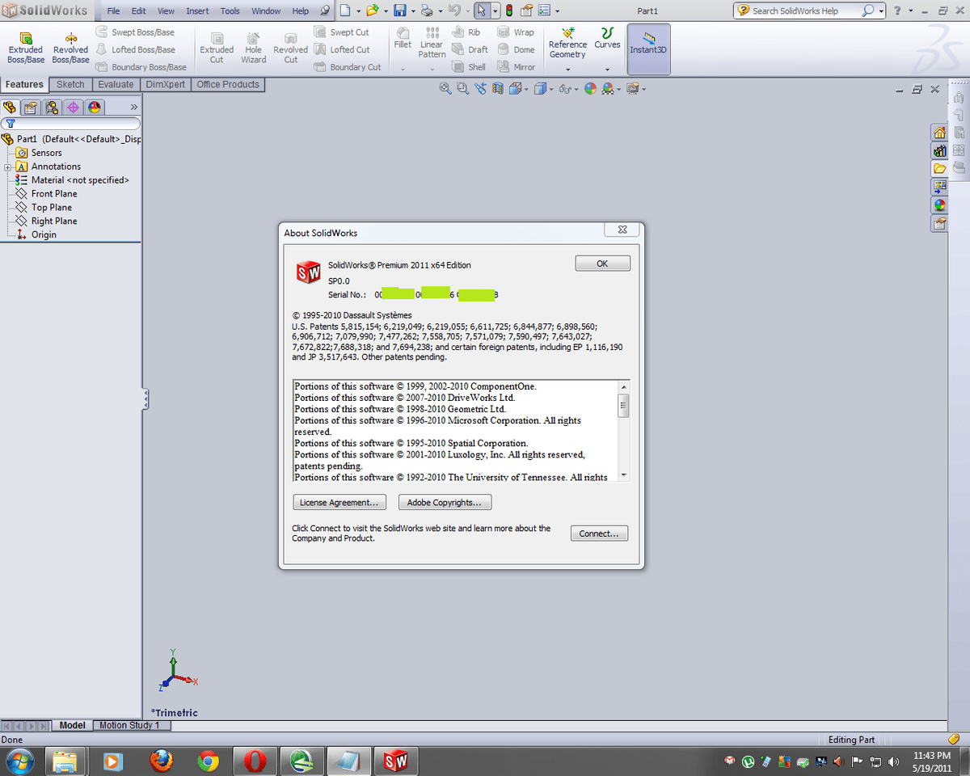Click the Connect button
Viewport: 970px width, 776px height.
coord(599,533)
